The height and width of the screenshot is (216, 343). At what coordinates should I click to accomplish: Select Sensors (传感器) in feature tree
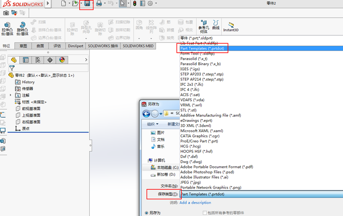pyautogui.click(x=24, y=89)
